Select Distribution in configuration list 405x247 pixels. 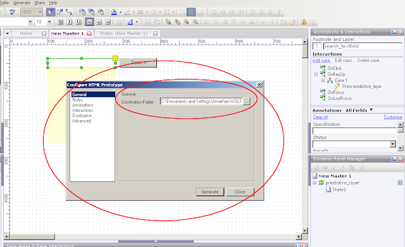click(82, 116)
